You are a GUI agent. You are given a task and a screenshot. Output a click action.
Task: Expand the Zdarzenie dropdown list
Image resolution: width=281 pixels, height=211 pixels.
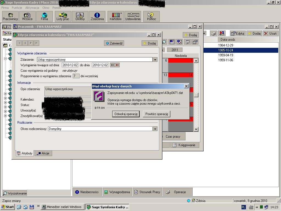(155, 60)
